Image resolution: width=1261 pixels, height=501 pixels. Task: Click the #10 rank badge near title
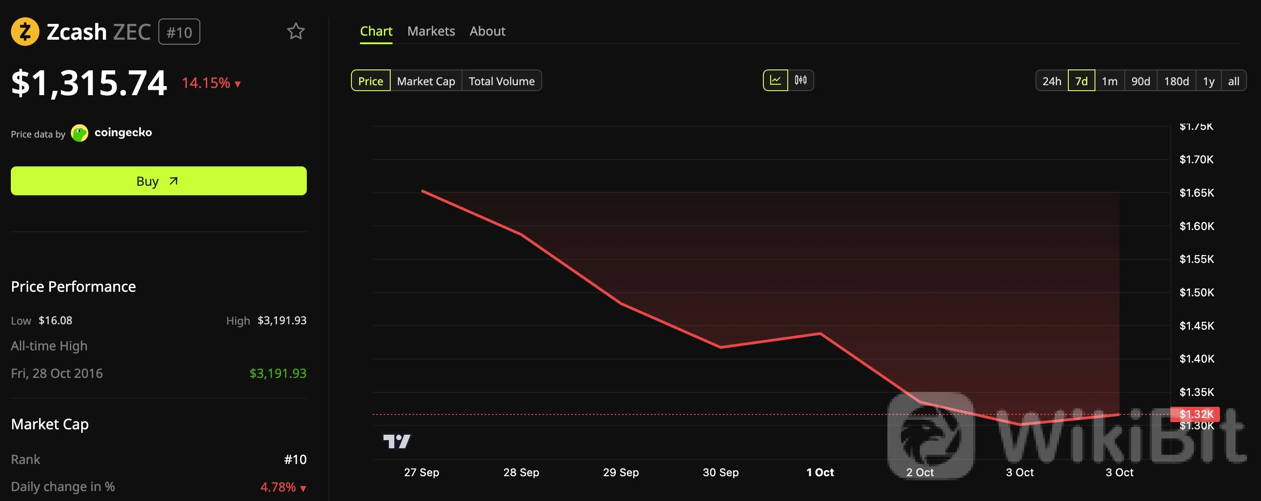(x=179, y=32)
